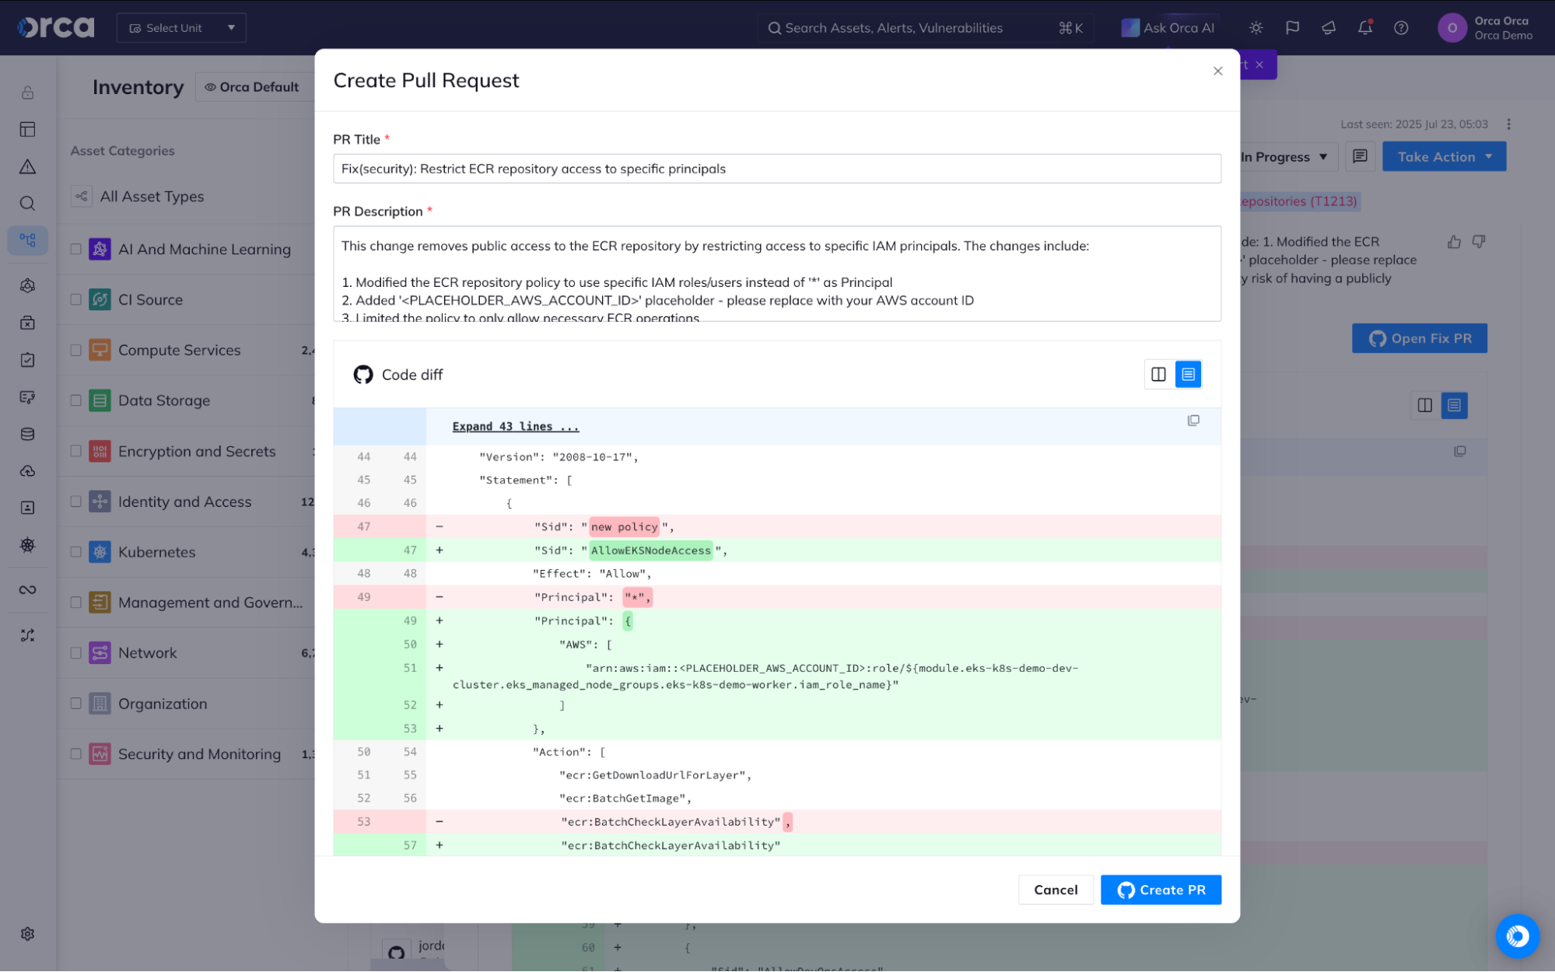Select All Asset Types item
Viewport: 1555px width, 972px height.
click(x=152, y=197)
